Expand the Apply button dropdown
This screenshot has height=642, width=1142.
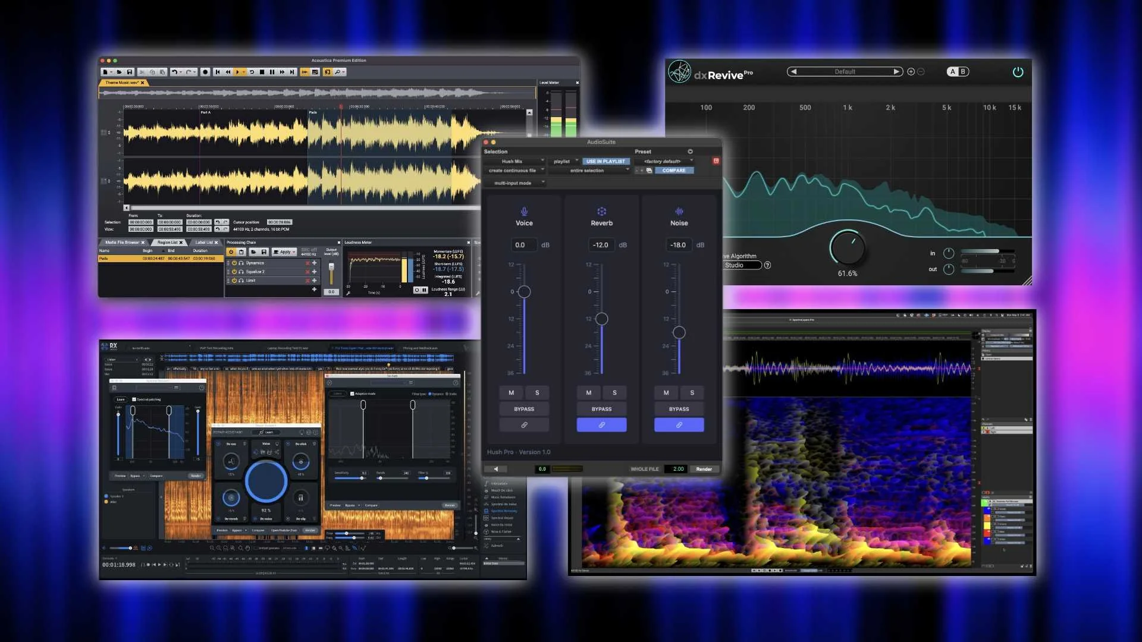pyautogui.click(x=294, y=252)
